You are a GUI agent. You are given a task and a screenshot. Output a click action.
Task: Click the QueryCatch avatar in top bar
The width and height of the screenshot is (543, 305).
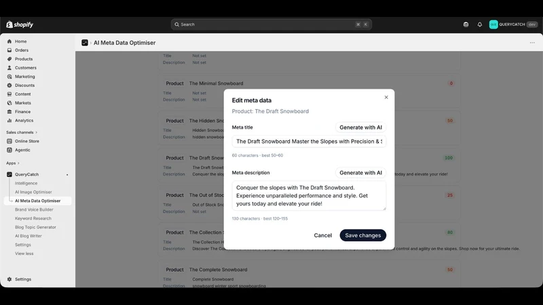pyautogui.click(x=493, y=24)
